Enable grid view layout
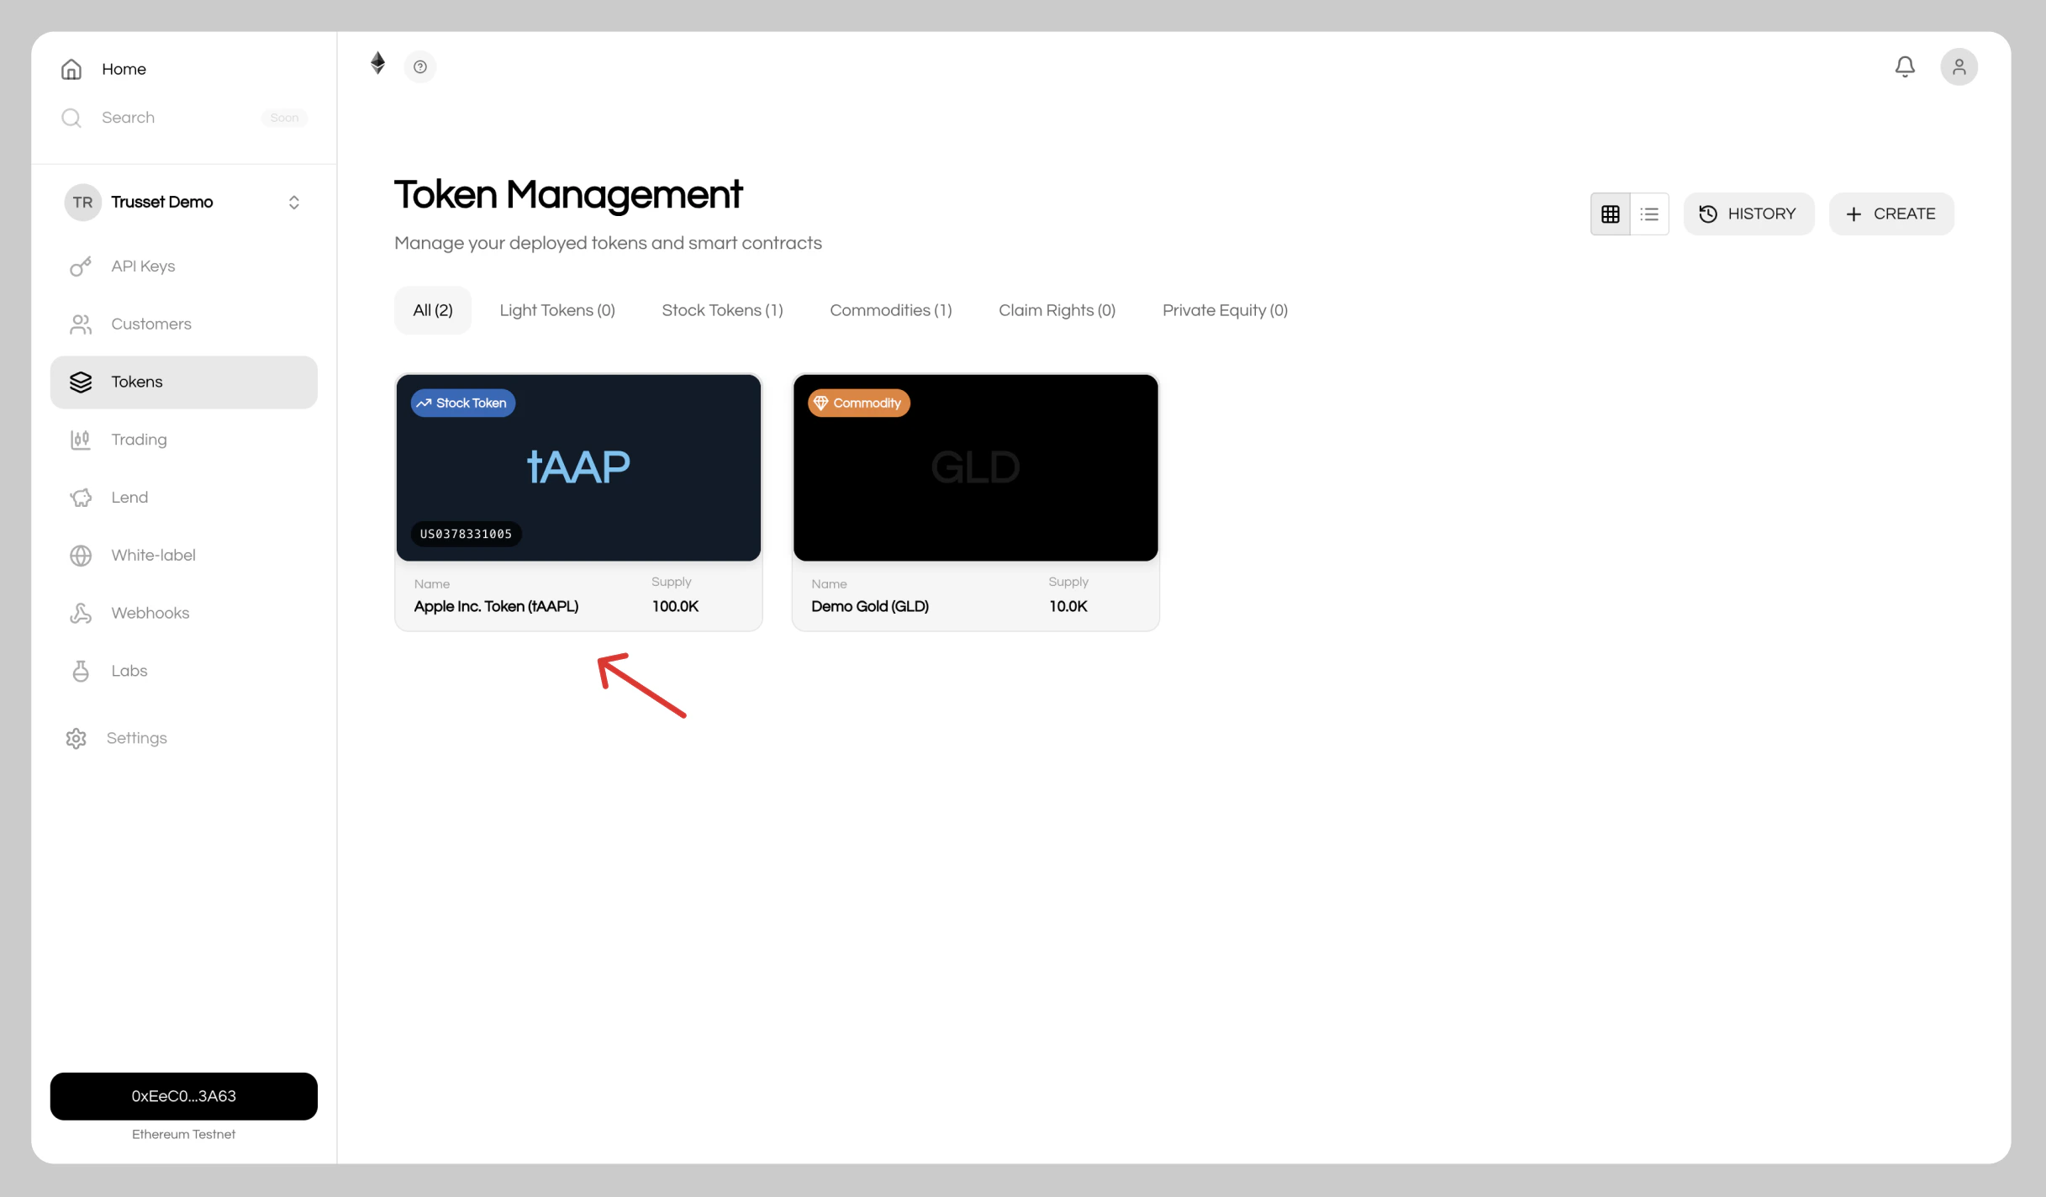Screen dimensions: 2046x1197 click(x=1610, y=214)
